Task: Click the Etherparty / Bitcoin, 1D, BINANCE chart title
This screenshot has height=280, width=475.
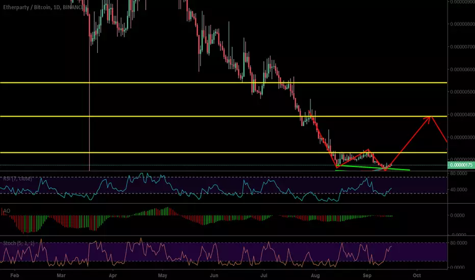Action: (44, 7)
